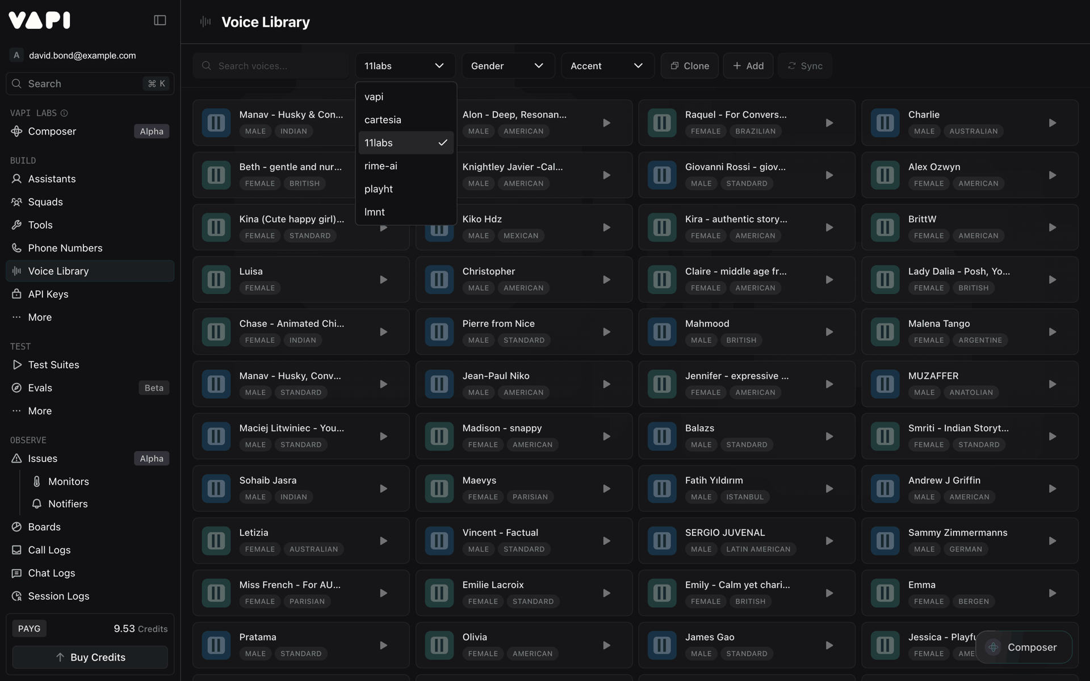Select cartesia provider option
The height and width of the screenshot is (681, 1090).
point(406,120)
